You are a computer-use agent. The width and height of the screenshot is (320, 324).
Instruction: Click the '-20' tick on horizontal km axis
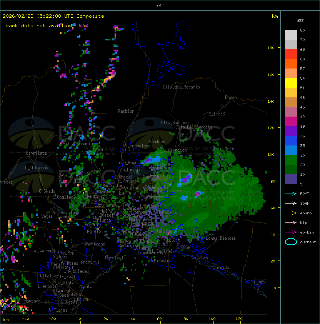coord(52,319)
